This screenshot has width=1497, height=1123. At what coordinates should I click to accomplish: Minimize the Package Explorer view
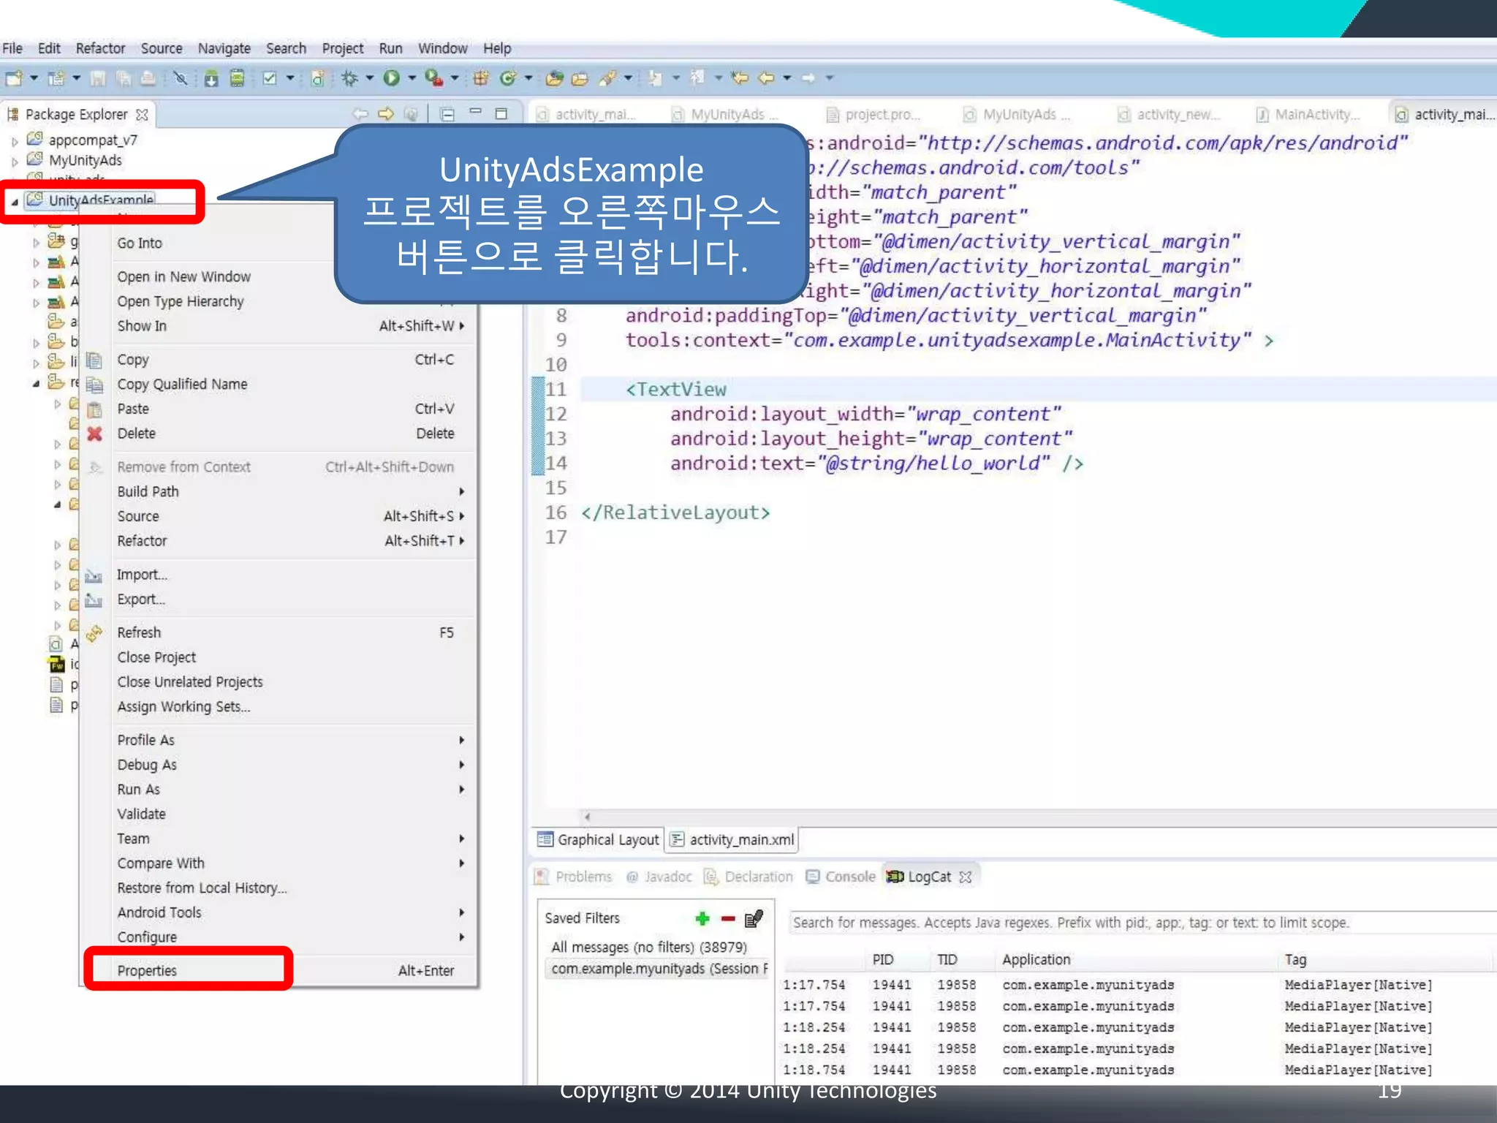click(476, 113)
